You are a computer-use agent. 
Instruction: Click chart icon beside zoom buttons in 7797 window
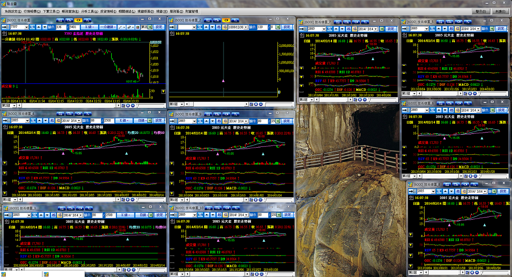coord(123,106)
